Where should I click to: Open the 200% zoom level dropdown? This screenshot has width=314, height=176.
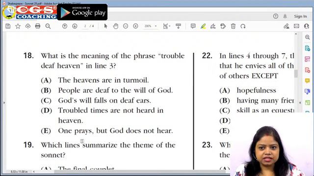click(151, 26)
